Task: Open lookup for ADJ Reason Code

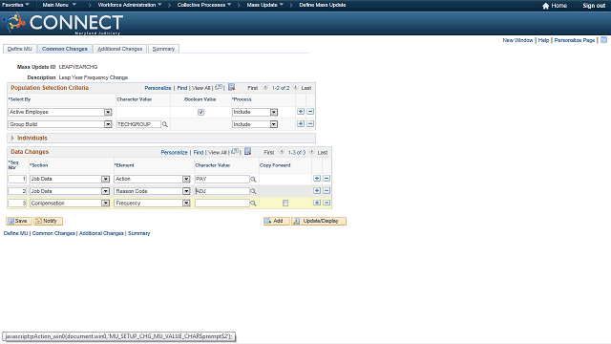Action: pos(253,191)
